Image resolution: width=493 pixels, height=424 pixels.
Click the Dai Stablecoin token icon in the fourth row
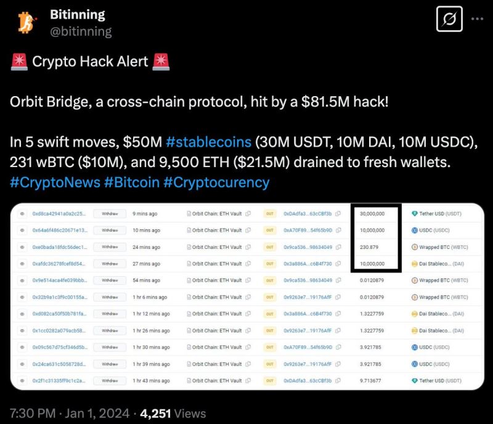coord(415,264)
